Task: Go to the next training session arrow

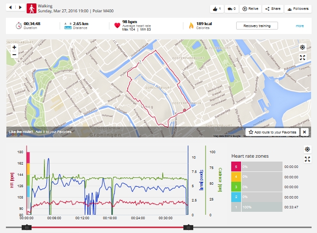Action: [x=20, y=8]
